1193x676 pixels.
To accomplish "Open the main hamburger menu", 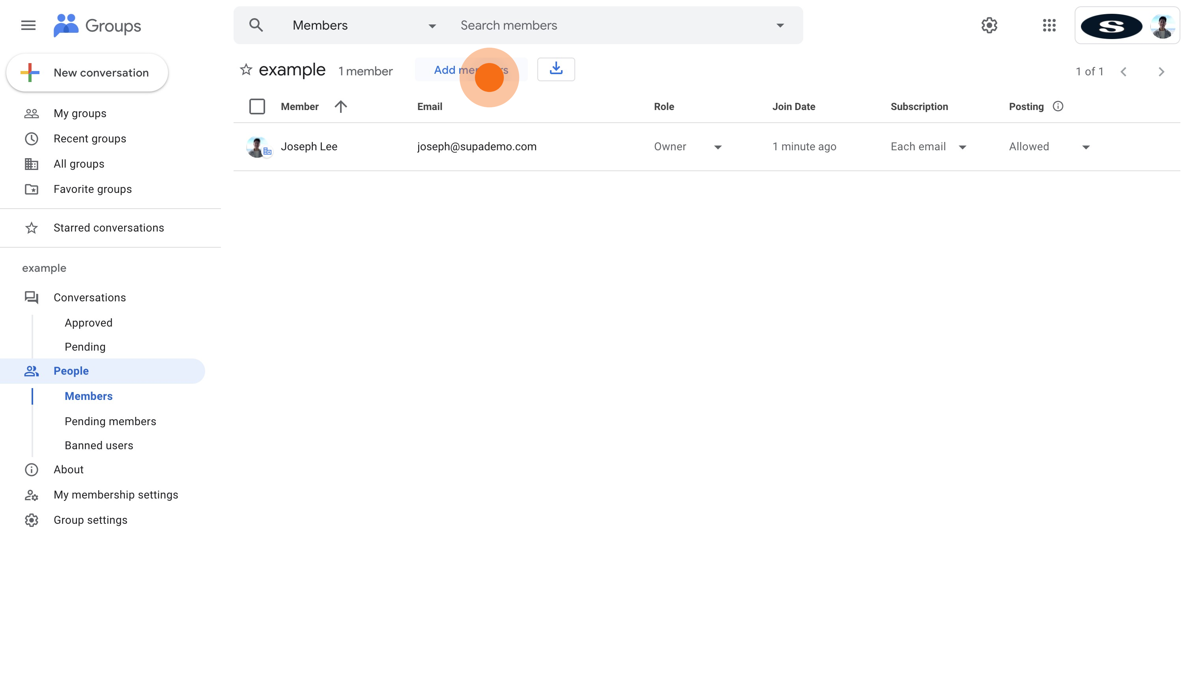I will pos(28,25).
